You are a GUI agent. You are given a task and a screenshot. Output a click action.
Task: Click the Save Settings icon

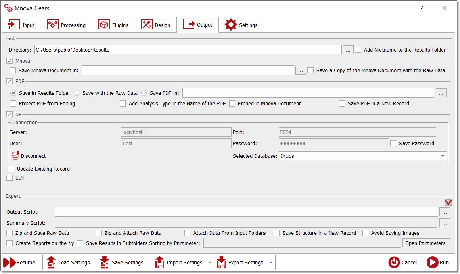(x=105, y=263)
